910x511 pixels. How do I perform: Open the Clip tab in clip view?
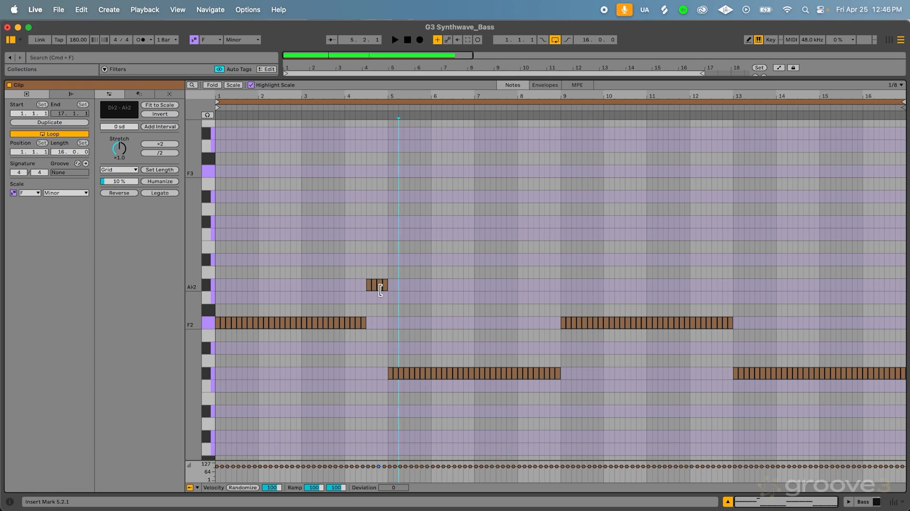27,94
